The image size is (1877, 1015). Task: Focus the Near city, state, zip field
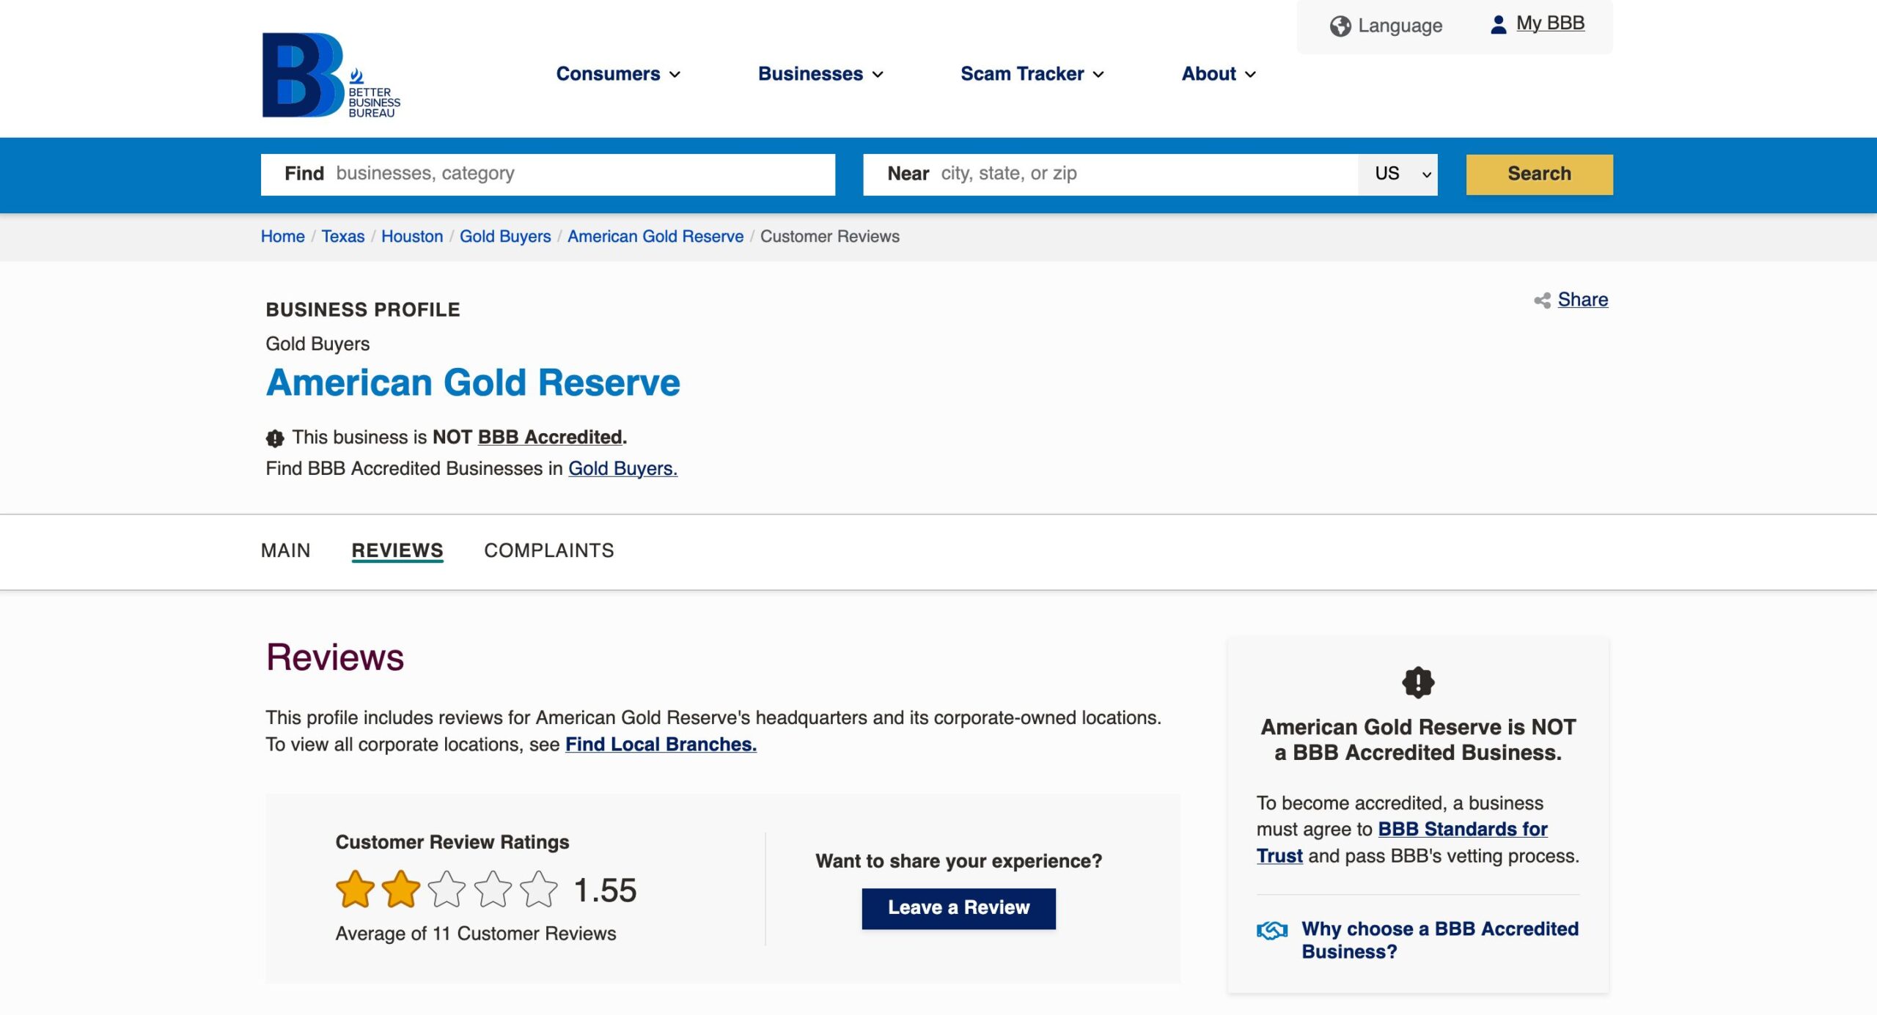[1110, 174]
